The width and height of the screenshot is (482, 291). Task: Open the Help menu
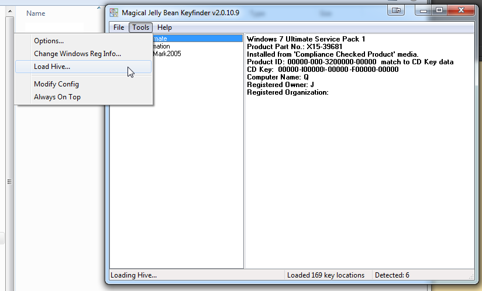point(164,27)
